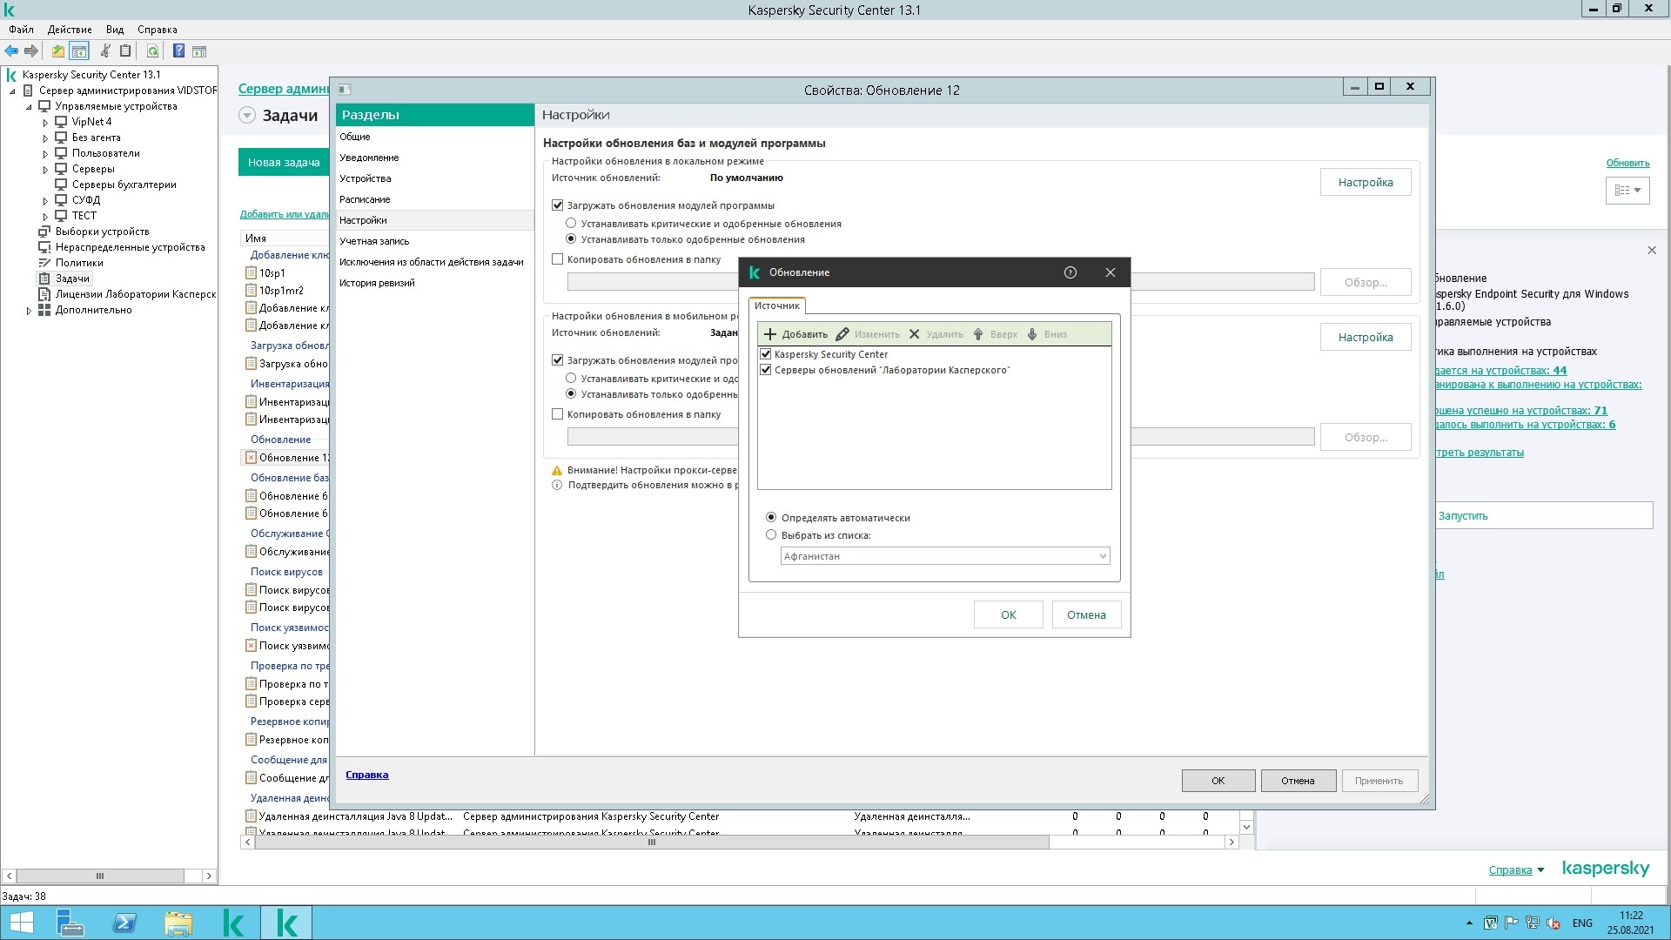Screen dimensions: 1671x940
Task: Uncheck Kaspersky Security Center source
Action: point(766,354)
